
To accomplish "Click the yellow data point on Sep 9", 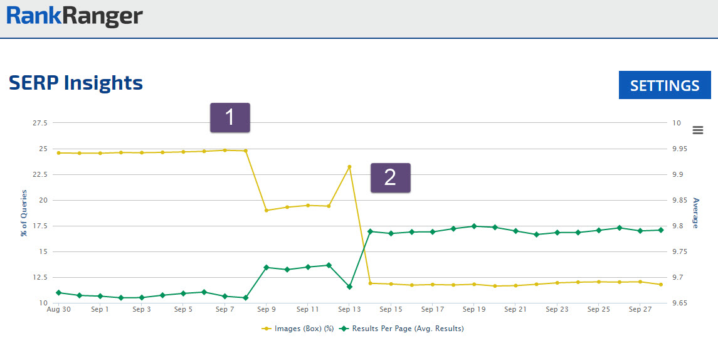I will [267, 210].
